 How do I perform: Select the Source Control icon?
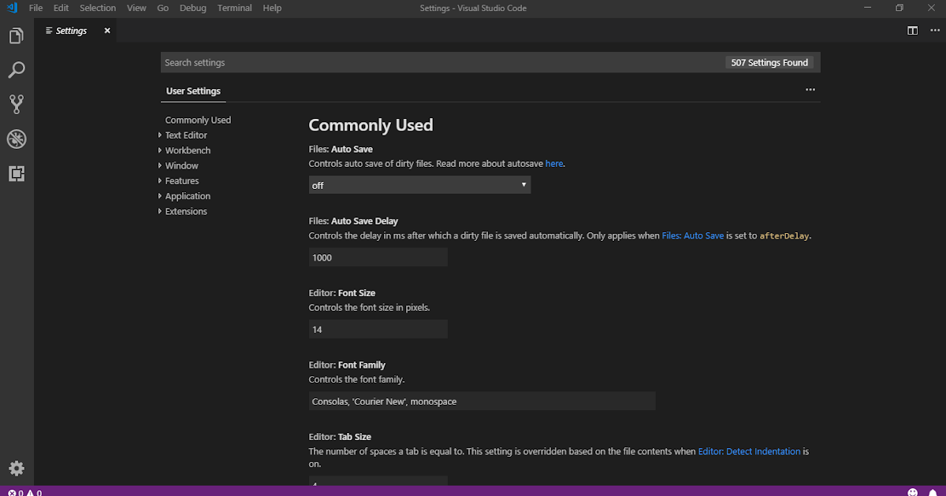[x=17, y=104]
